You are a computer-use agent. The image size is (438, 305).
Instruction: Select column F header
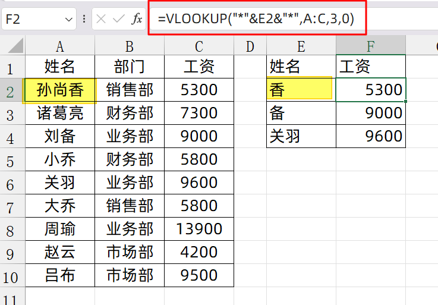(x=371, y=46)
